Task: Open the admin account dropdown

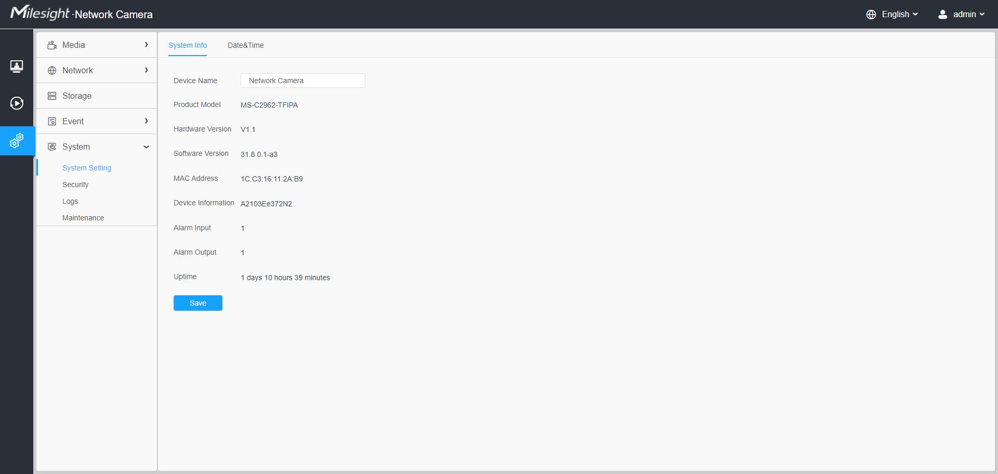Action: (969, 15)
